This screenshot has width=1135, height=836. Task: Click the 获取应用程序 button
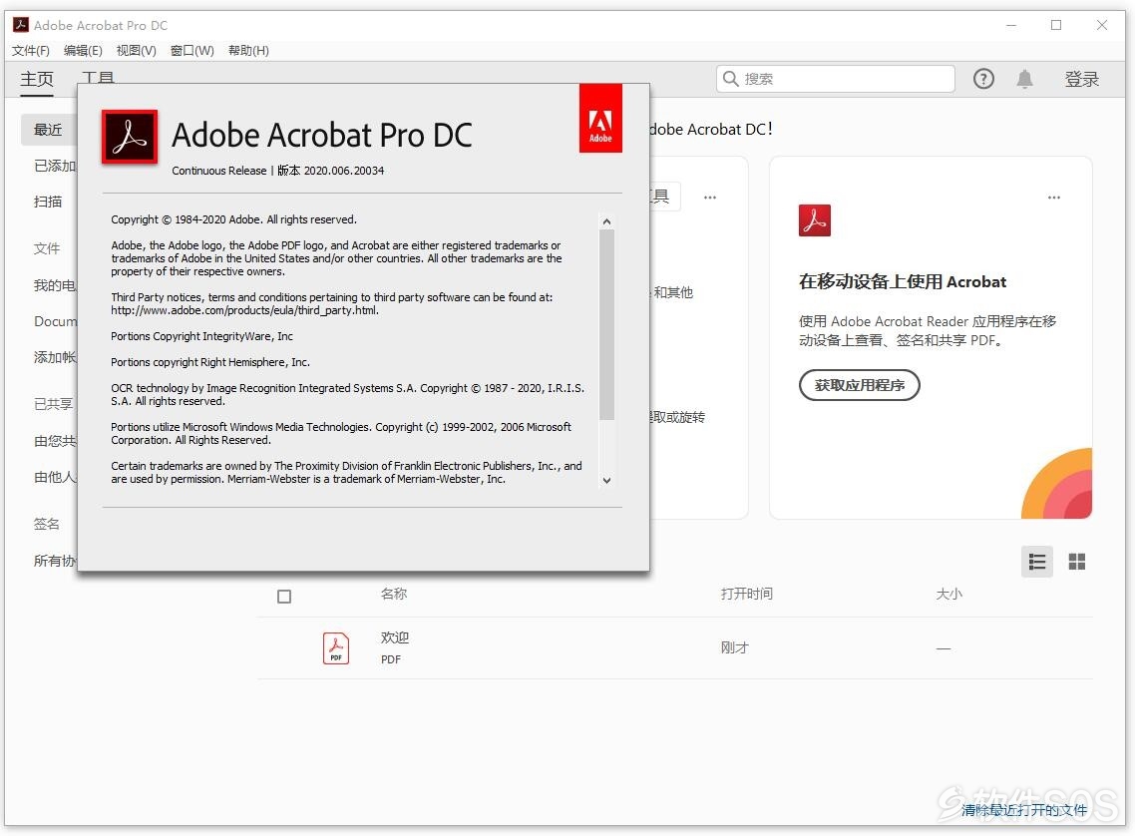859,384
